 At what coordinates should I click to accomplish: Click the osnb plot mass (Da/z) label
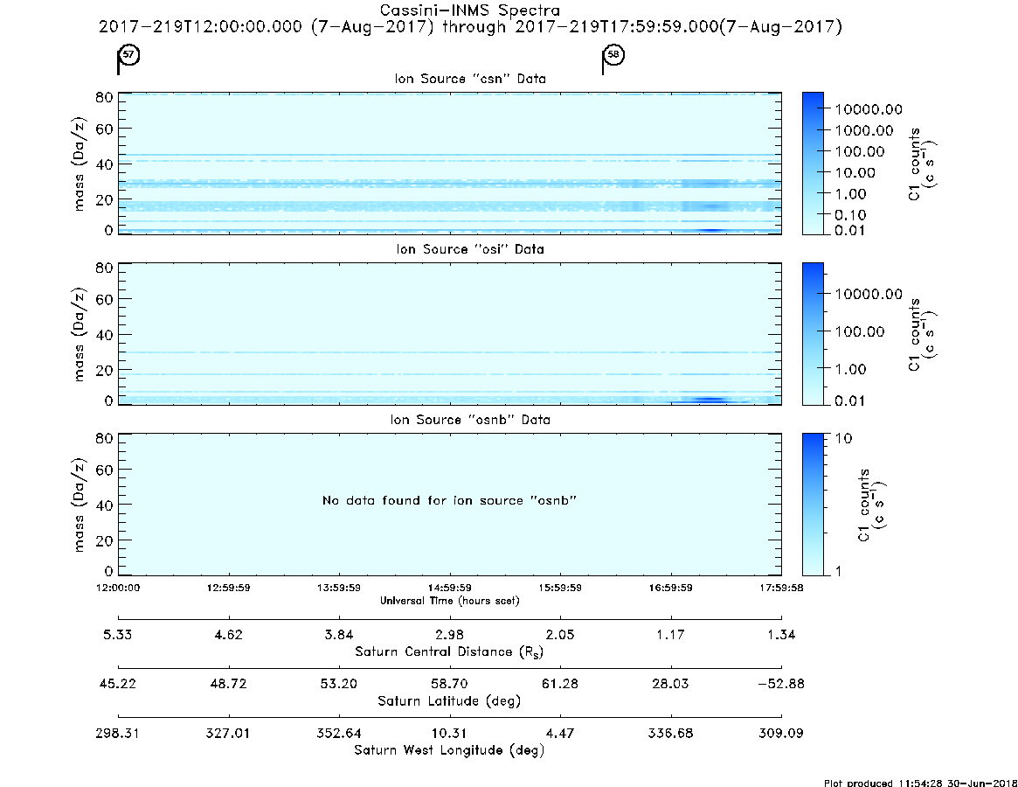[80, 505]
